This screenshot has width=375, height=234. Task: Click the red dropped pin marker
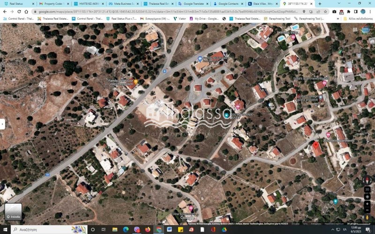(315, 146)
